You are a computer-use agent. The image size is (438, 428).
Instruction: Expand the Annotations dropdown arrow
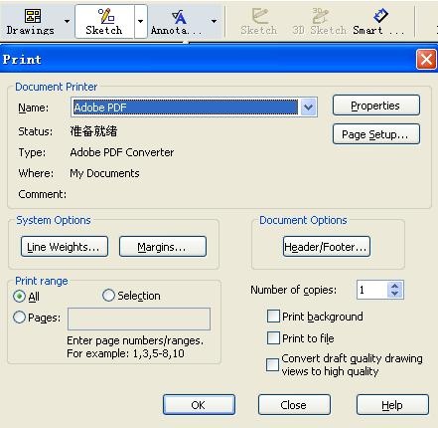(x=214, y=21)
